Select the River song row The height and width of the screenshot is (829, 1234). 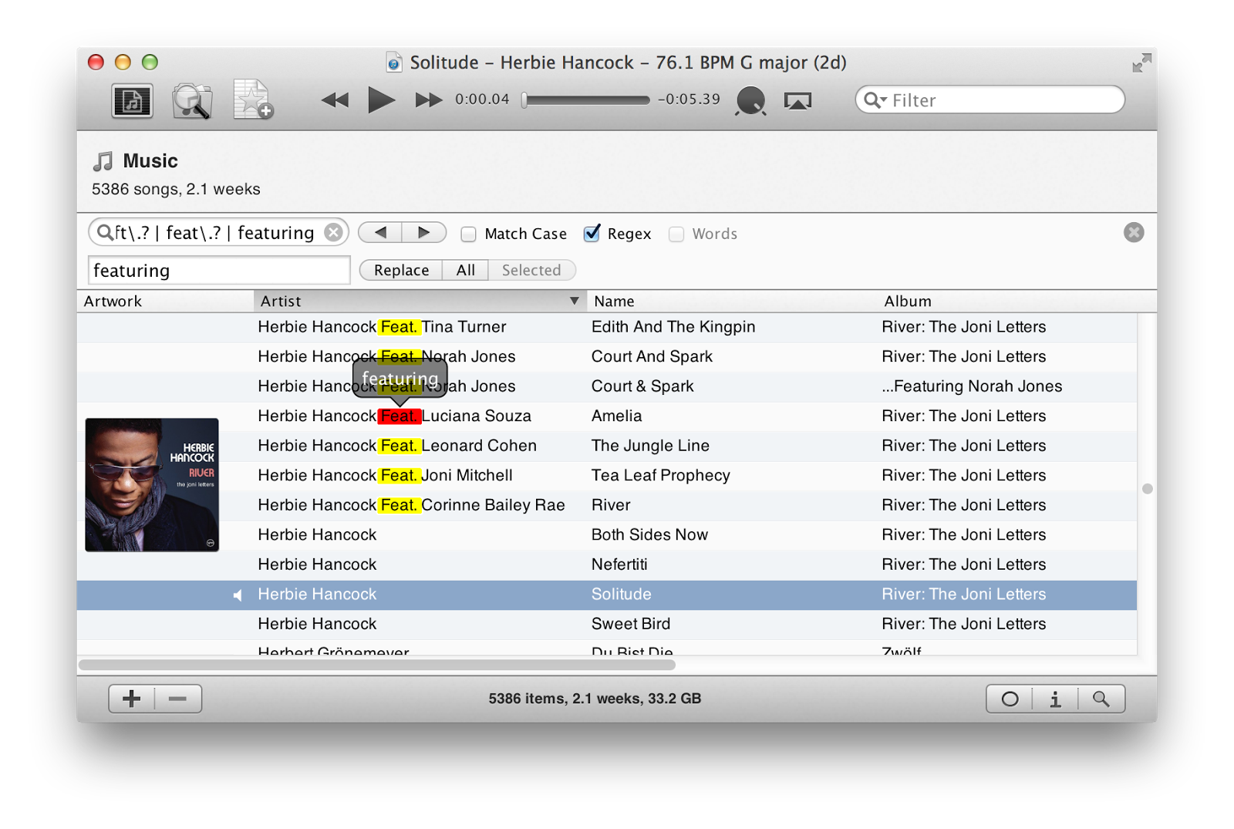(607, 505)
